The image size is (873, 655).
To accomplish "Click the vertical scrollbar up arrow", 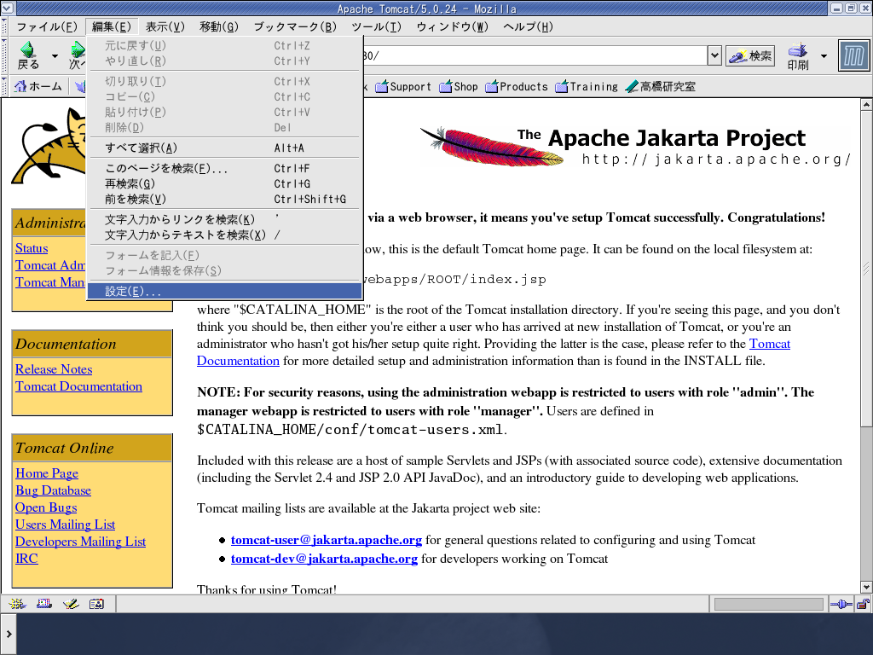I will pyautogui.click(x=866, y=104).
